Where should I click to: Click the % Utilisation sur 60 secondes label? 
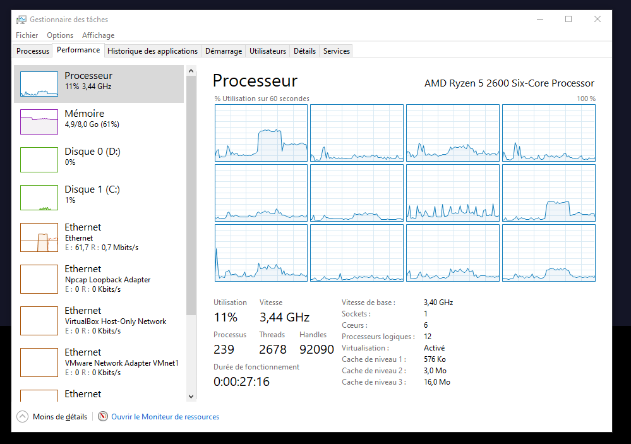pyautogui.click(x=261, y=99)
